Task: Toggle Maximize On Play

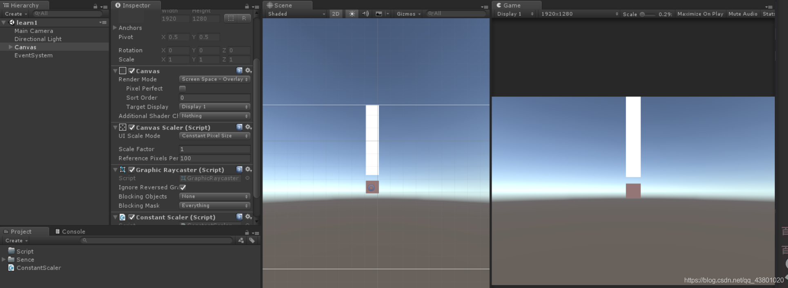Action: point(700,14)
